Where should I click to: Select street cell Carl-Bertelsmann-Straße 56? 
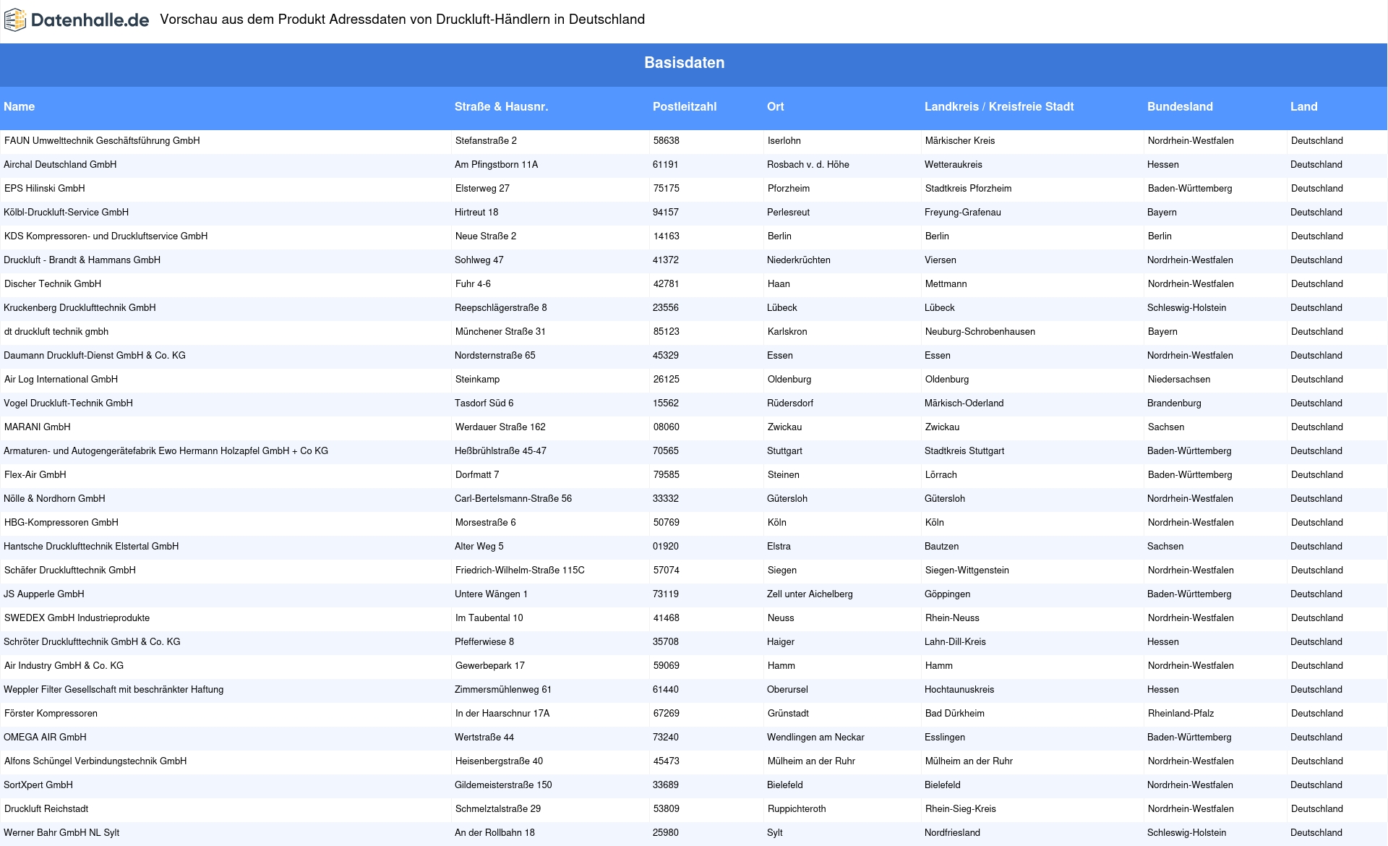coord(513,499)
